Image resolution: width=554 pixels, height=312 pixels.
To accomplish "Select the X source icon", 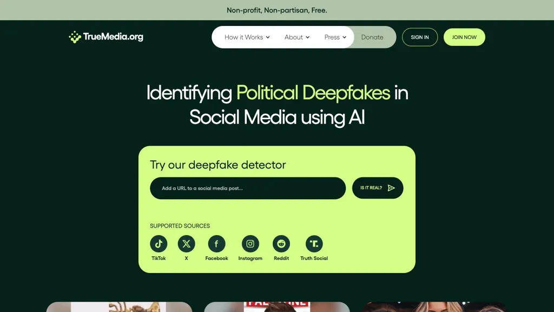I will point(186,244).
